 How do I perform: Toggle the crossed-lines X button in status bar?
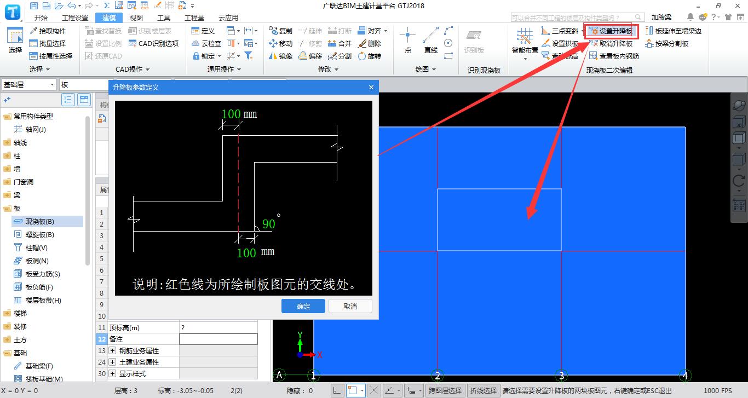tap(374, 390)
